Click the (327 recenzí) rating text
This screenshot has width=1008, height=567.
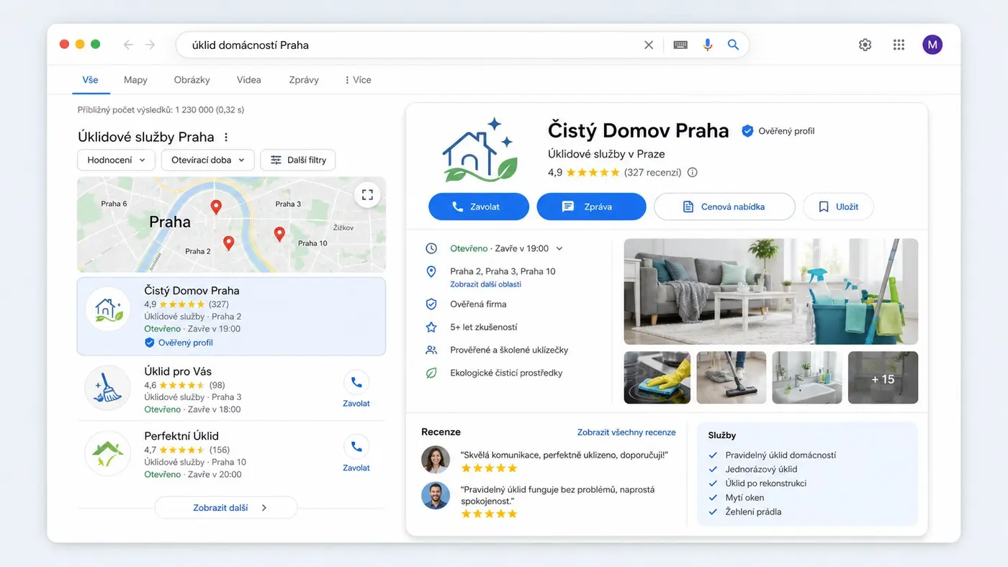(x=652, y=173)
